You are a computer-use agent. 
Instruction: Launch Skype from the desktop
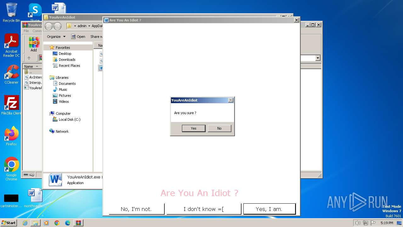(x=35, y=12)
